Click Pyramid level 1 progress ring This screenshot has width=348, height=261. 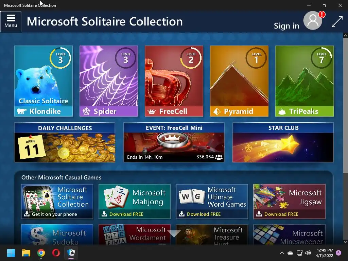[256, 58]
